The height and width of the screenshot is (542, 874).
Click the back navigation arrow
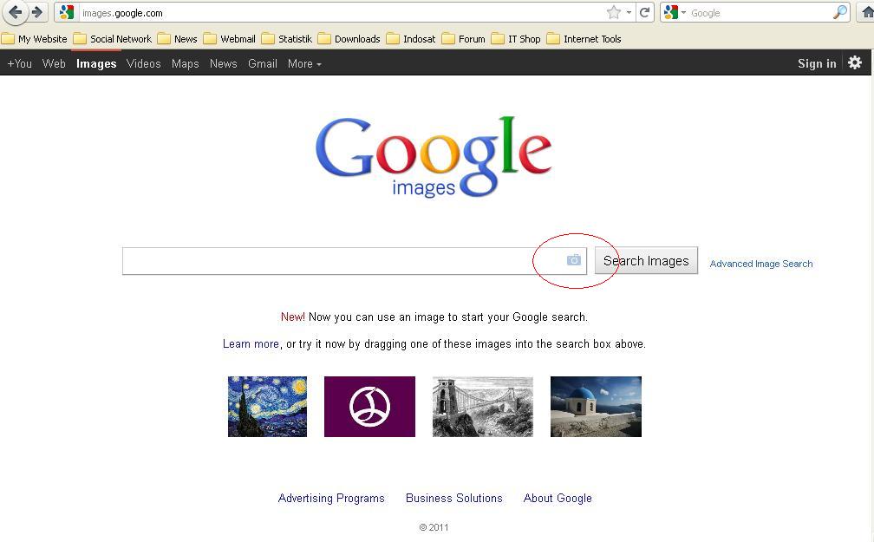[14, 12]
